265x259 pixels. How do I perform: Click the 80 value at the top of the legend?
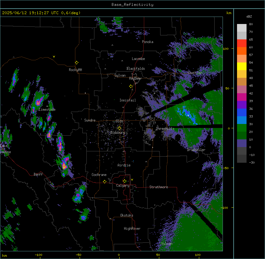[251, 24]
